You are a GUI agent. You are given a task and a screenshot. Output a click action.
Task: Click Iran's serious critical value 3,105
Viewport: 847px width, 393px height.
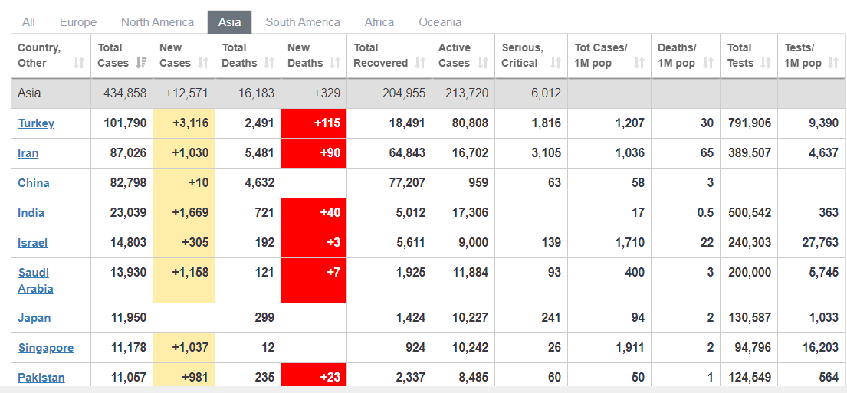click(x=546, y=152)
